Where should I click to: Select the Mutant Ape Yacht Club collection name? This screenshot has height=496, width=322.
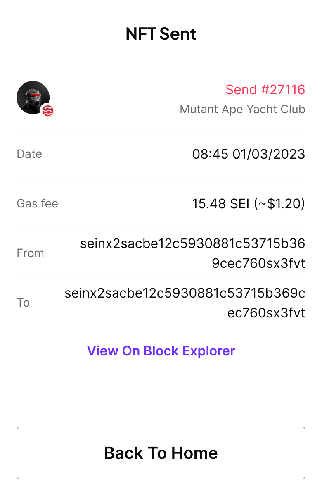pos(243,109)
